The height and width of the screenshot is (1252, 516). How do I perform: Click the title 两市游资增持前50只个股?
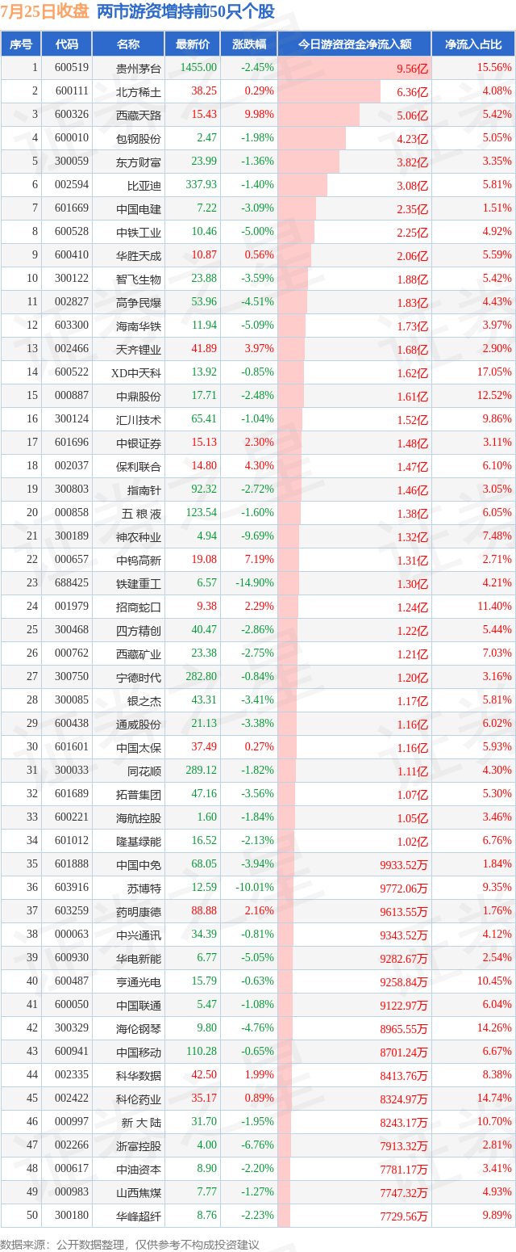(x=185, y=12)
